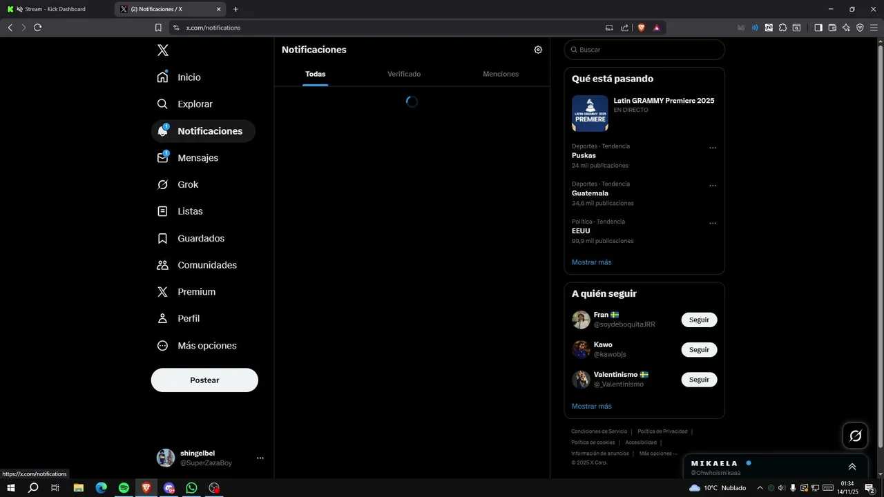Open Grok from the sidebar
This screenshot has width=884, height=497.
[178, 185]
